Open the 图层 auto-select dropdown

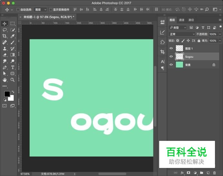(41, 10)
